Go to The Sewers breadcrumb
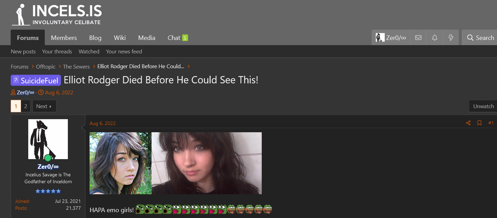Image resolution: width=497 pixels, height=218 pixels. click(76, 66)
